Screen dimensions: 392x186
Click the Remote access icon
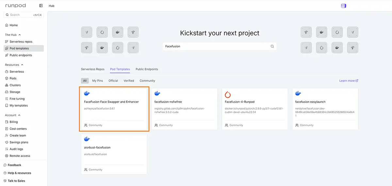[x=7, y=156]
